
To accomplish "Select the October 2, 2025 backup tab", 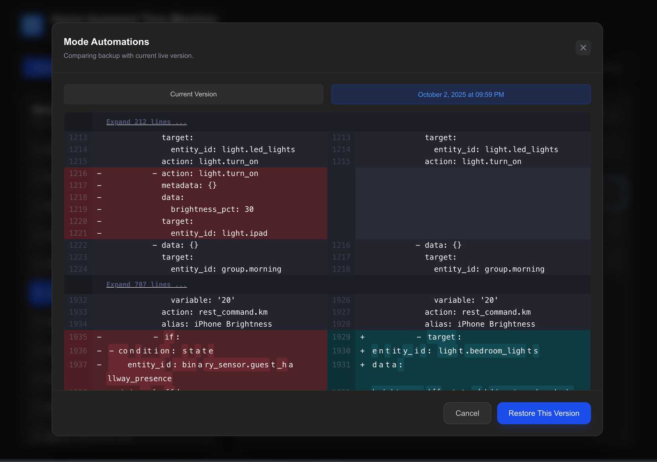I will (461, 95).
